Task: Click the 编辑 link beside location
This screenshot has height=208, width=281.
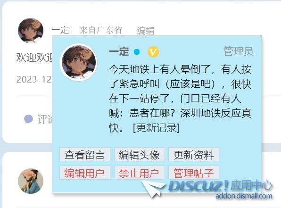Action: point(146,31)
